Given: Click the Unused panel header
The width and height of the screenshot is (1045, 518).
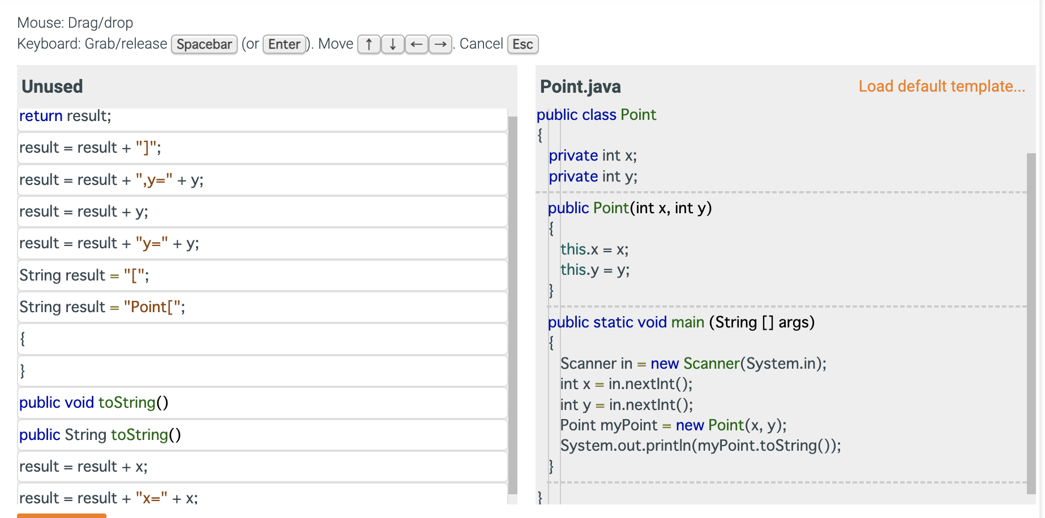Looking at the screenshot, I should 52,86.
